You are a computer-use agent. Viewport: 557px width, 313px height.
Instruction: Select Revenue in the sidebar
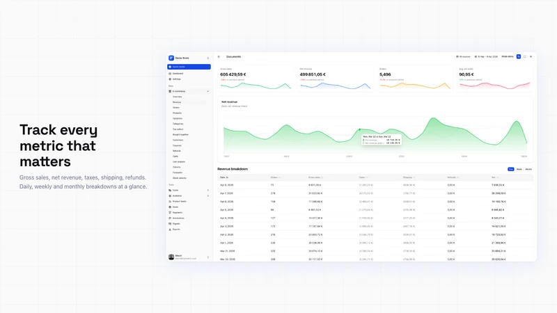[177, 102]
